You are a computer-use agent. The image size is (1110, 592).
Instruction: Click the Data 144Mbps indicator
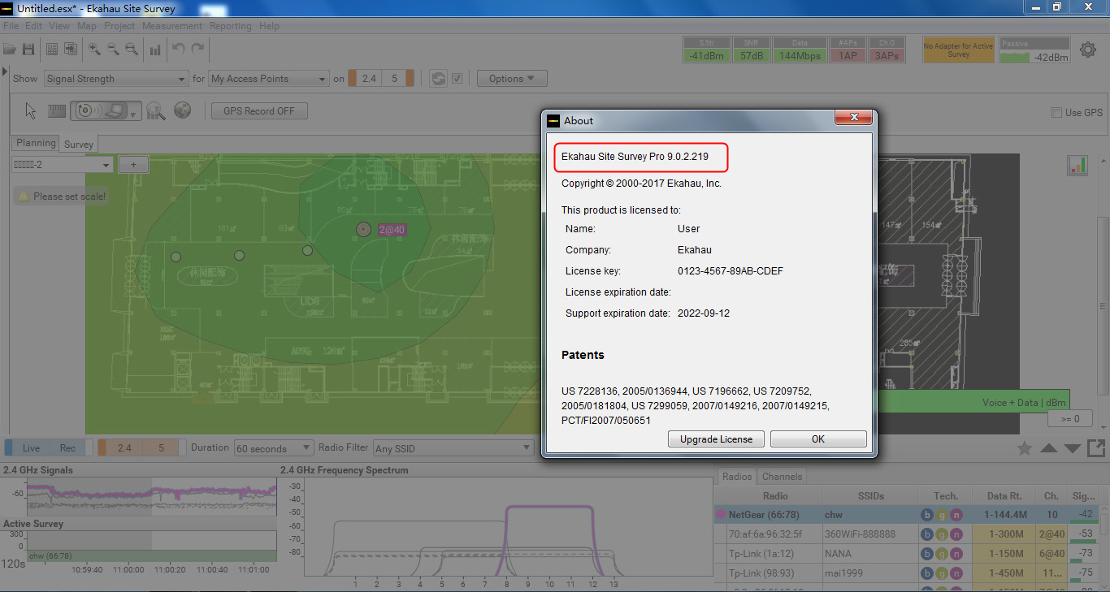[x=800, y=50]
